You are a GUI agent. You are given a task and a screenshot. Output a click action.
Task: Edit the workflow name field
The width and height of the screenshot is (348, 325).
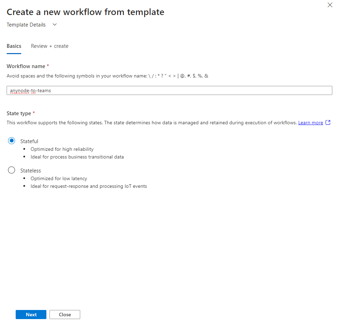[x=169, y=90]
